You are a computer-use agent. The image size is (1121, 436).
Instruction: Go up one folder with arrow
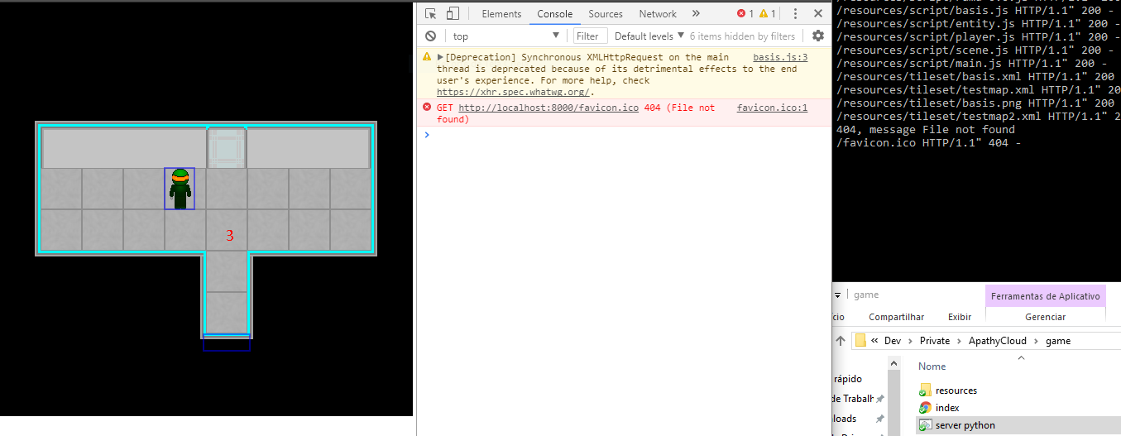coord(840,341)
